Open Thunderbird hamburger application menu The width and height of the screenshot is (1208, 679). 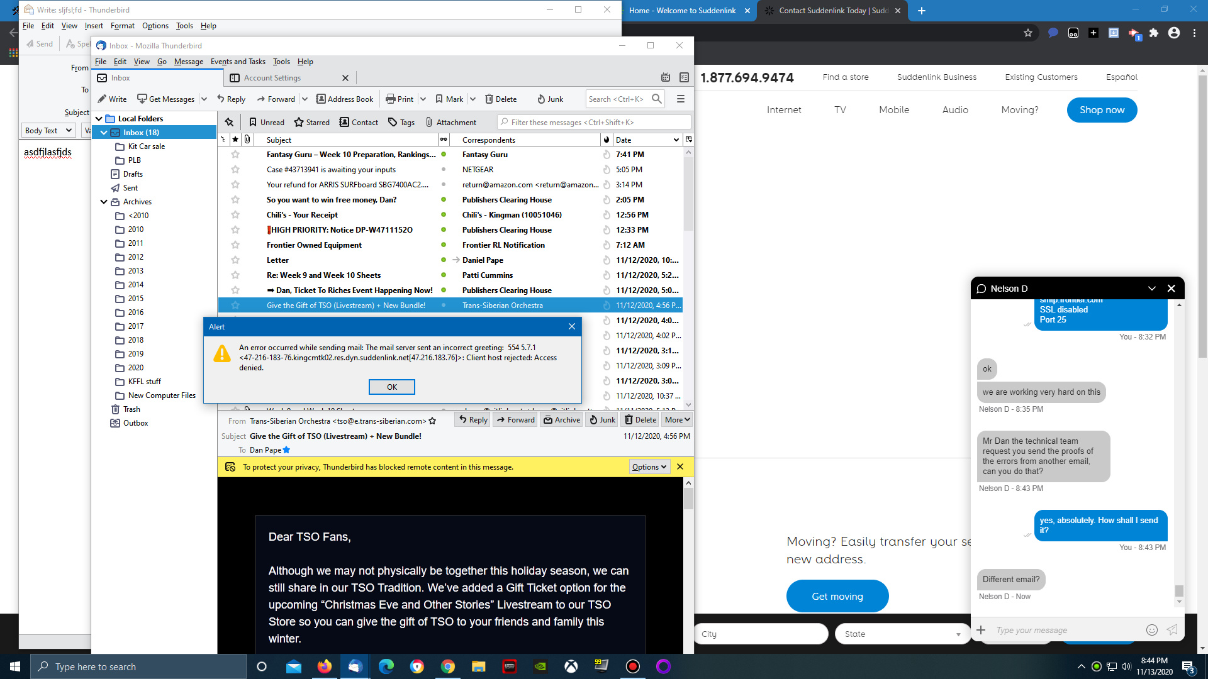680,99
